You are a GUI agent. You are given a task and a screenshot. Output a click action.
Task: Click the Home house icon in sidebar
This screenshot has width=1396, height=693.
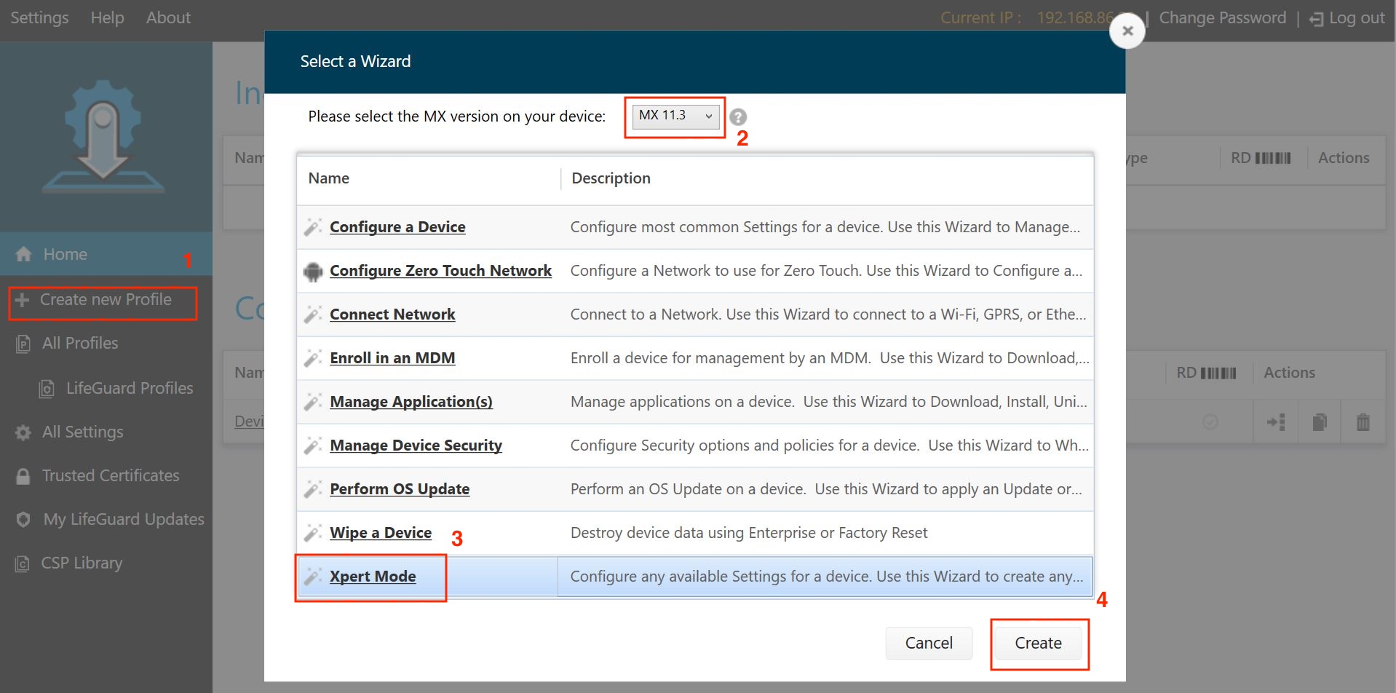[x=24, y=254]
